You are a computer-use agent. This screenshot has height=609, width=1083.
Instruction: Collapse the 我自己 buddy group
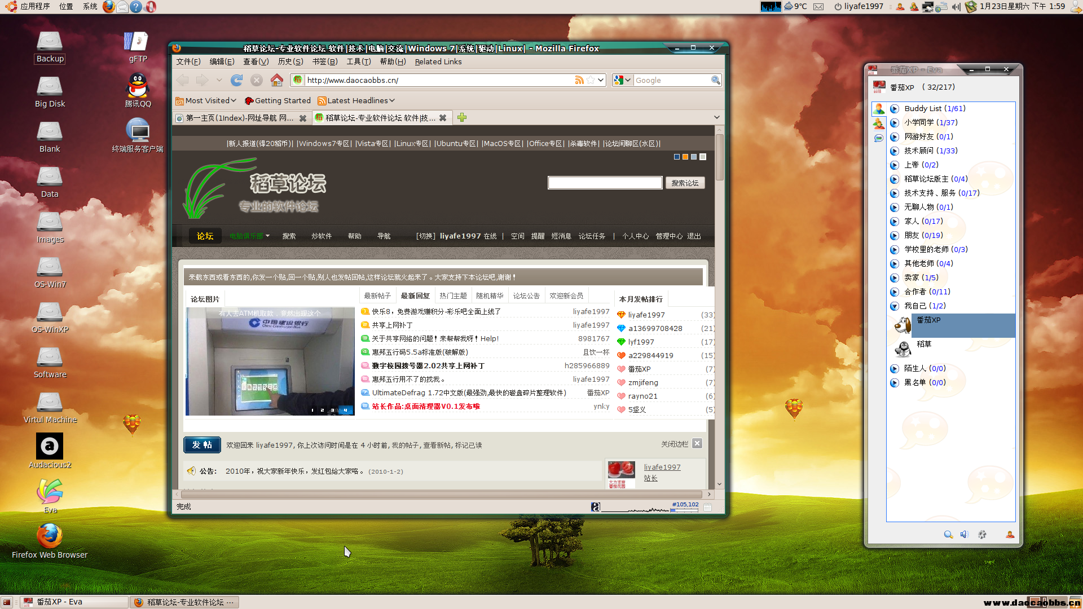(894, 306)
